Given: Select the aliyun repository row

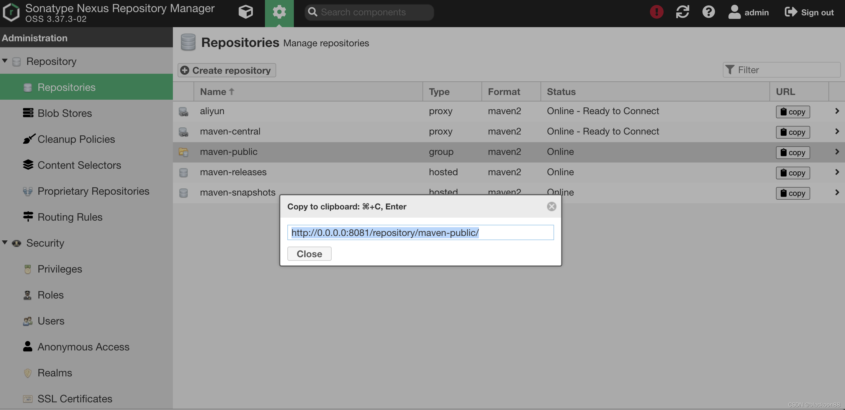Looking at the screenshot, I should pos(509,111).
